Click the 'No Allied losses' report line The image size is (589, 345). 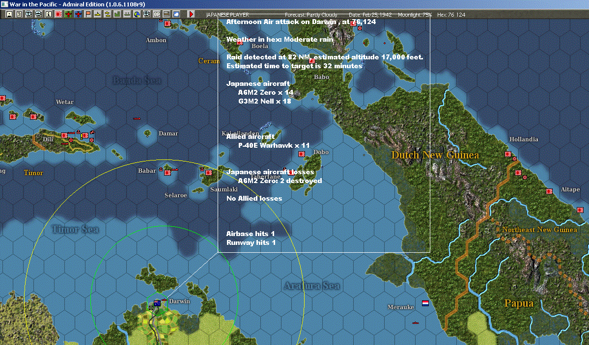coord(254,199)
